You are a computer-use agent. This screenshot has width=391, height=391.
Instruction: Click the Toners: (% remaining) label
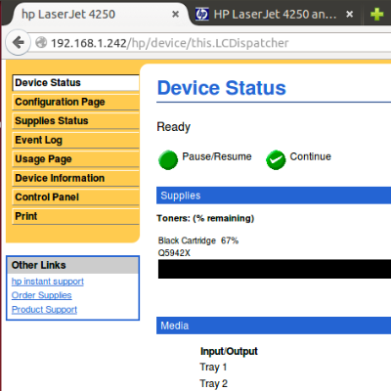(x=205, y=218)
